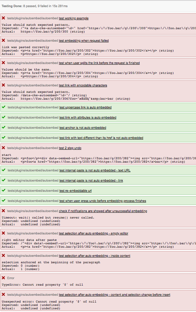
Task: Click red X for "test link with encodable characters"
Action: point(3,85)
